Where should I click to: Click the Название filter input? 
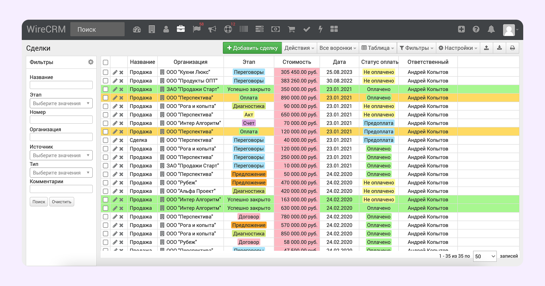click(x=61, y=85)
